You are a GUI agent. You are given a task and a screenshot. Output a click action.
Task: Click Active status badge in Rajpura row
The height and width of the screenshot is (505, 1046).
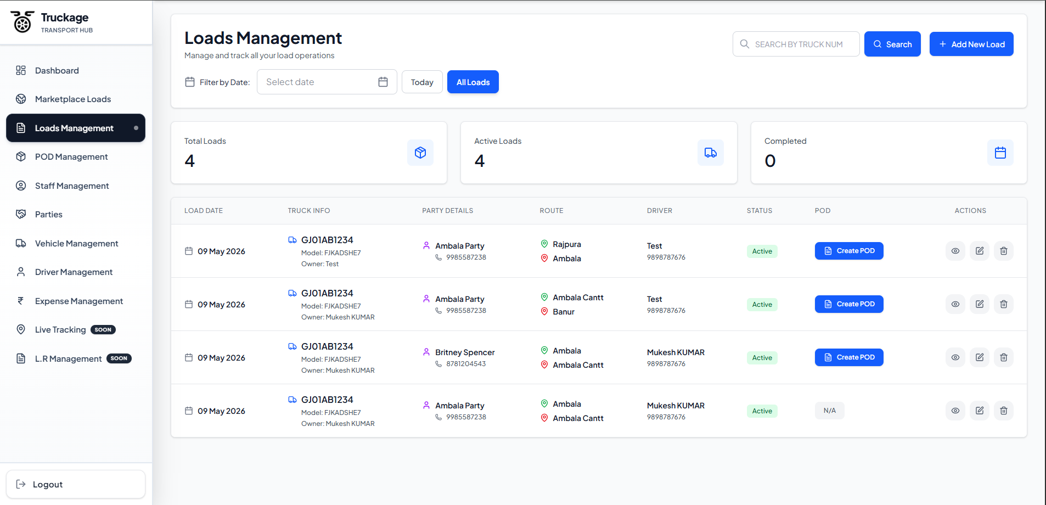tap(762, 251)
